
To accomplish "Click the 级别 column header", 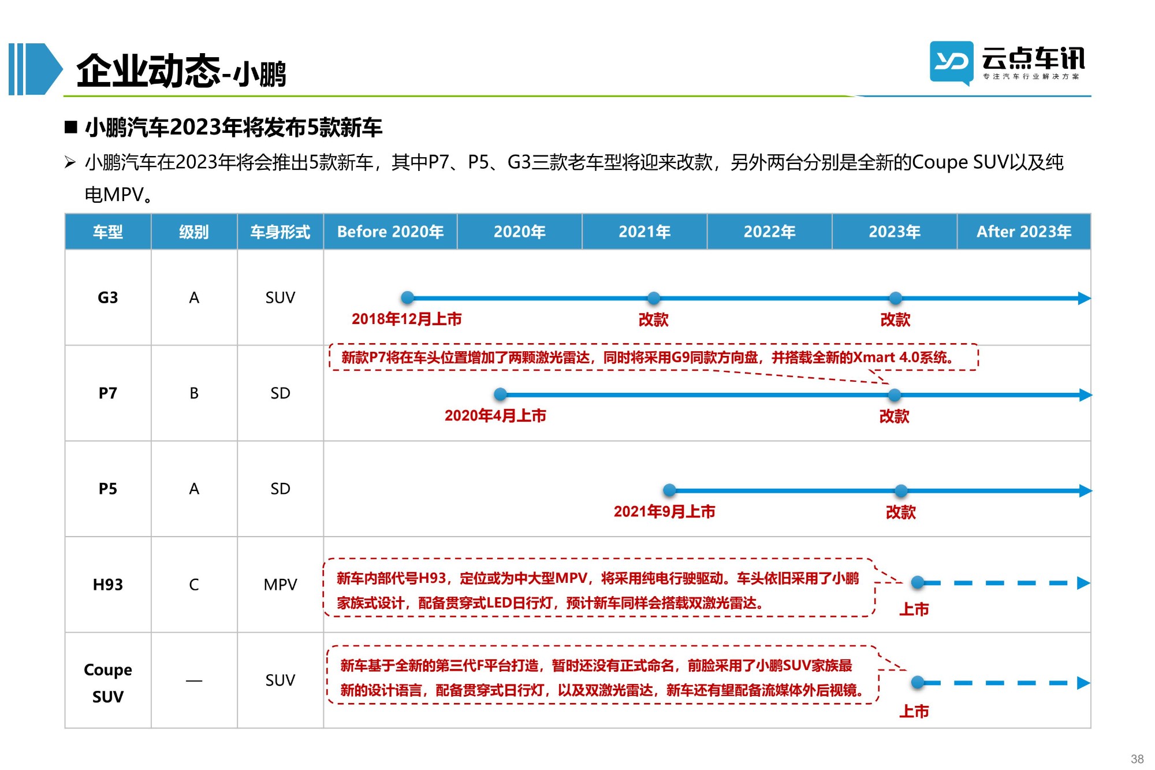I will 194,232.
